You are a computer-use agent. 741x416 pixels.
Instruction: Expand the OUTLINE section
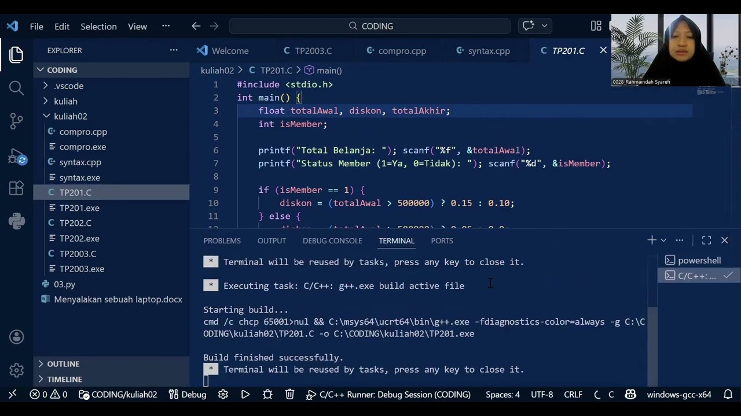111,364
